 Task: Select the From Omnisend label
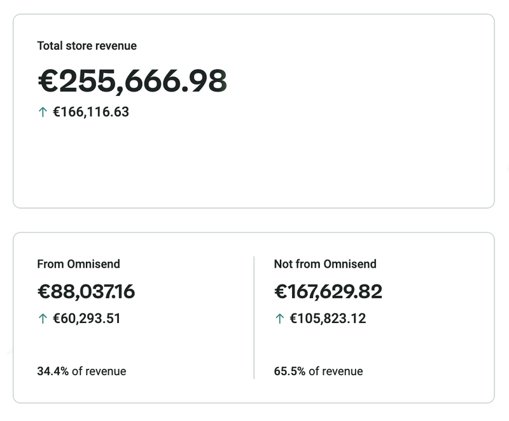pos(79,264)
